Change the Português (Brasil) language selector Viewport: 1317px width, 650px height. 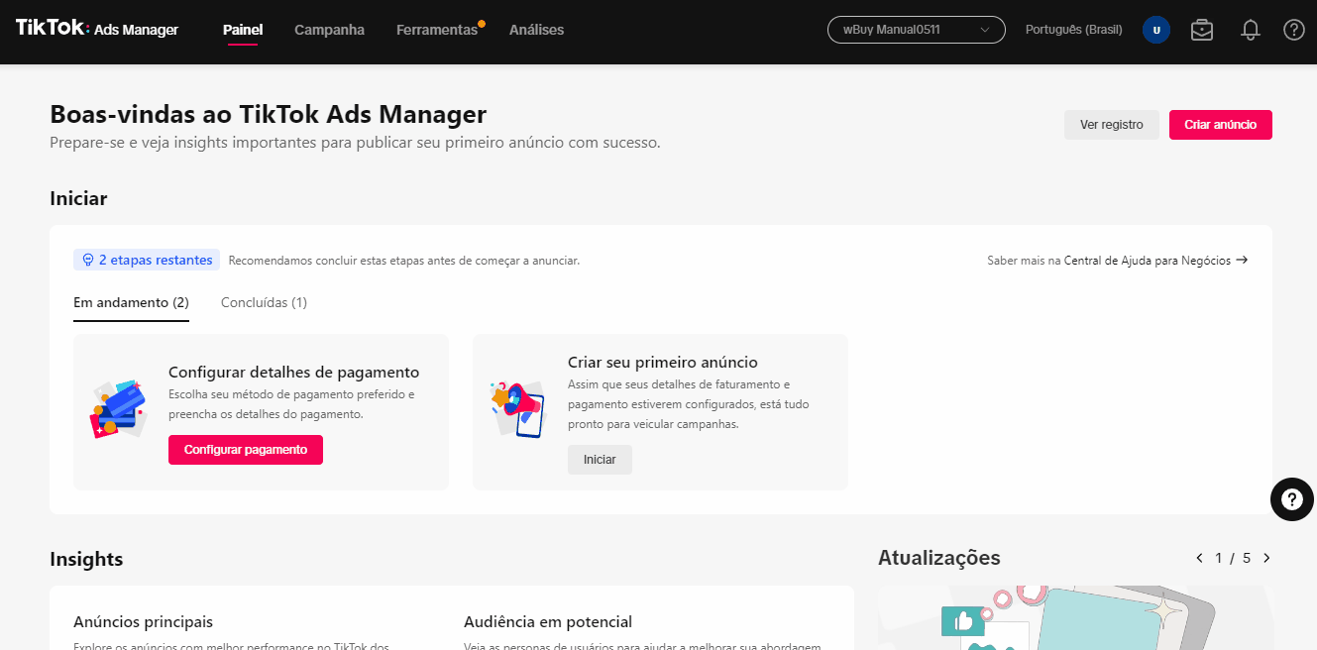[1073, 30]
